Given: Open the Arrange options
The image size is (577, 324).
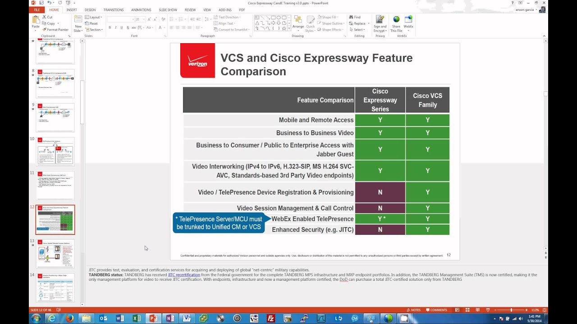Looking at the screenshot, I should 298,24.
